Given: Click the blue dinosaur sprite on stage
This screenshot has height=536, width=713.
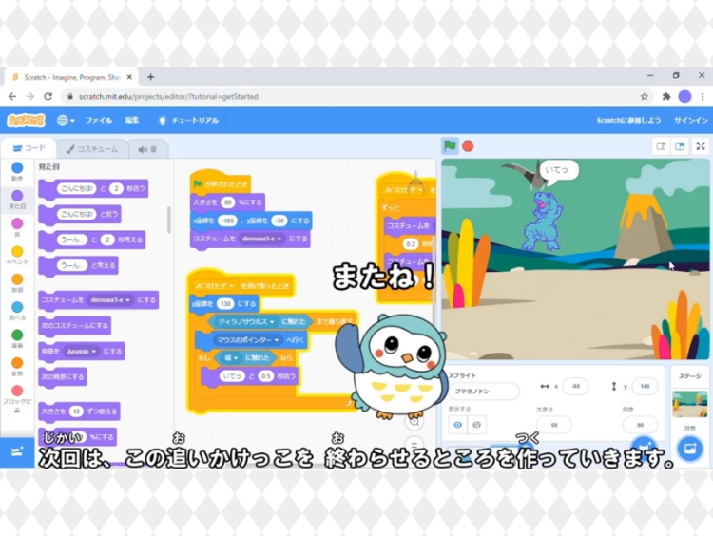Looking at the screenshot, I should coord(543,220).
